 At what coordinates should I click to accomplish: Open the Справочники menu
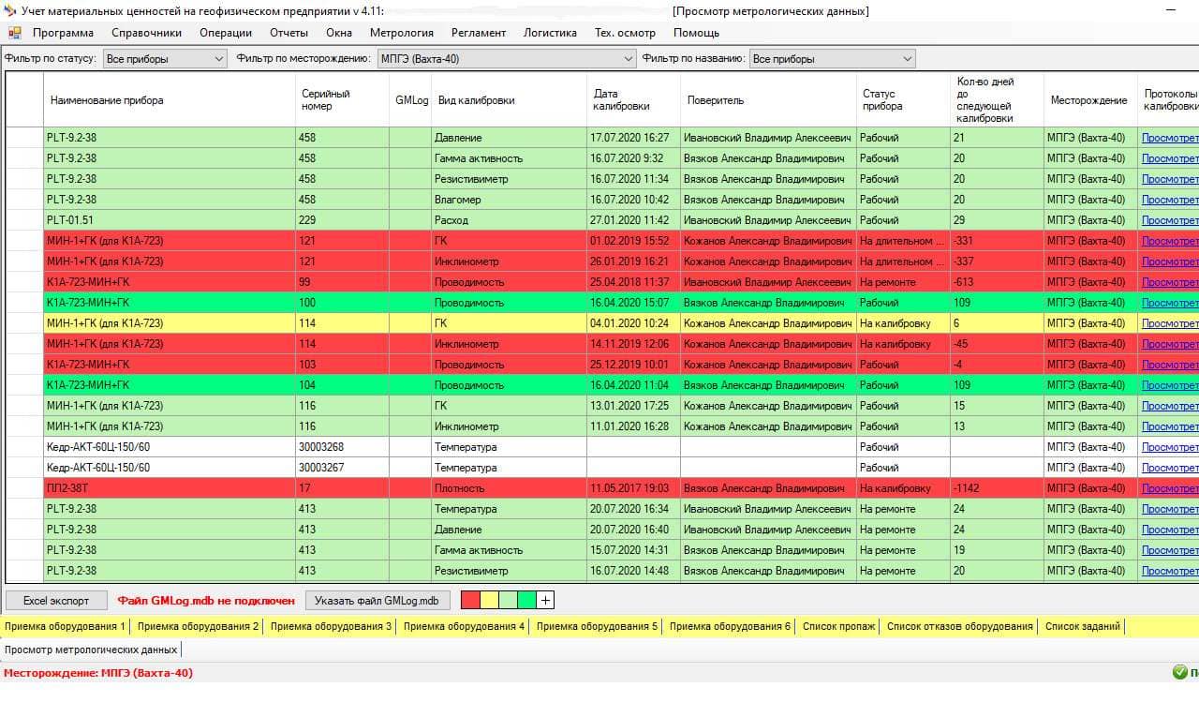146,33
